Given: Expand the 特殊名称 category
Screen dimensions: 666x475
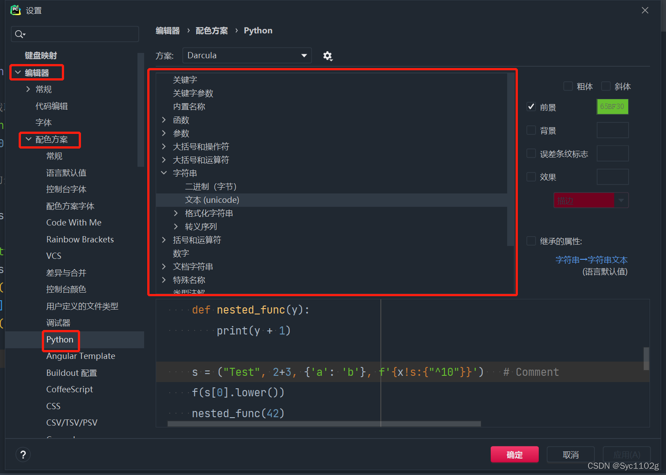Looking at the screenshot, I should tap(164, 280).
